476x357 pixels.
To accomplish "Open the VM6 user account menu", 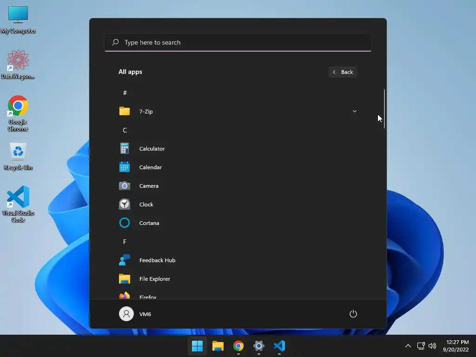I will coord(135,314).
